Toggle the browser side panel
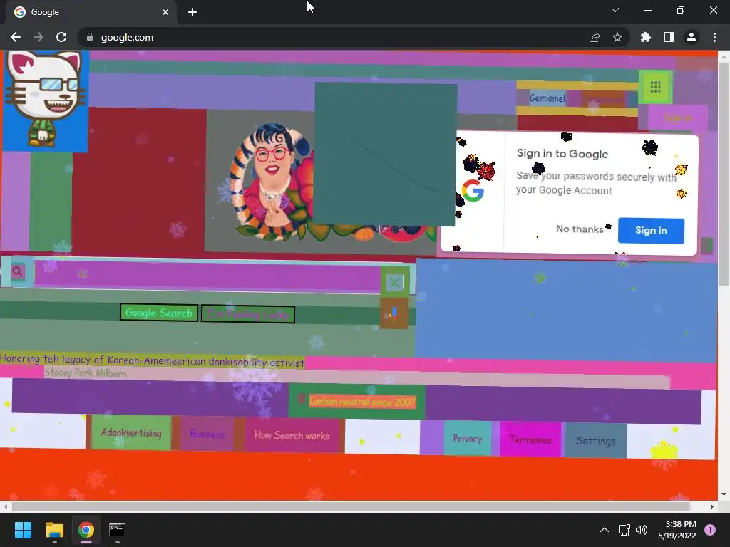 click(669, 37)
